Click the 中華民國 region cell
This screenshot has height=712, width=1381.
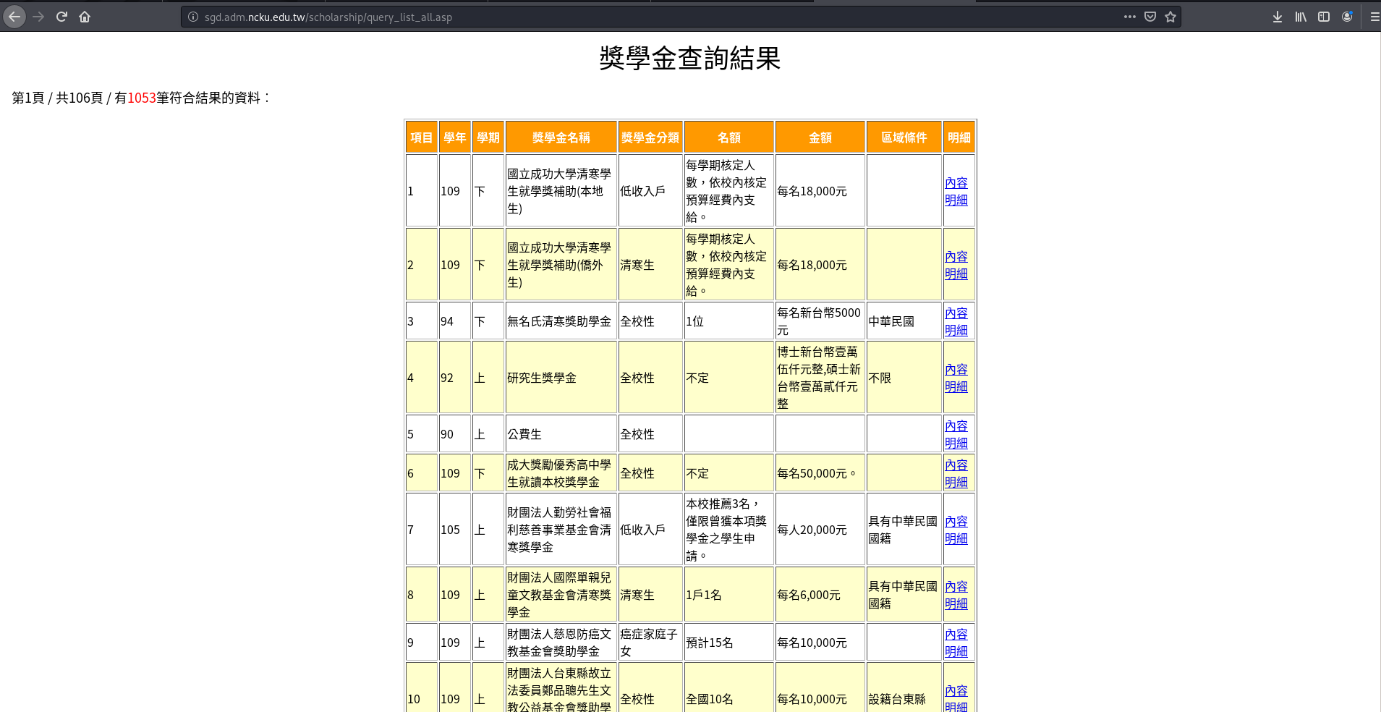(904, 321)
